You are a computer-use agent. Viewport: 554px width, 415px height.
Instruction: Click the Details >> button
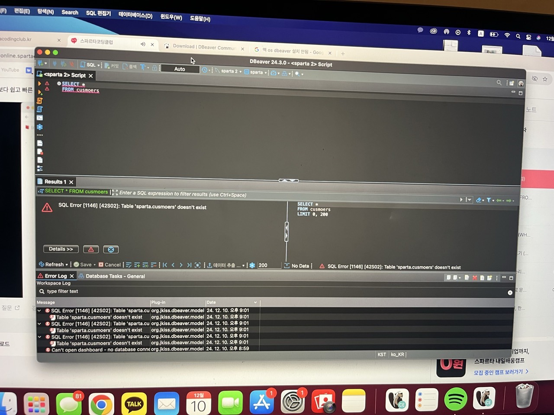(61, 249)
